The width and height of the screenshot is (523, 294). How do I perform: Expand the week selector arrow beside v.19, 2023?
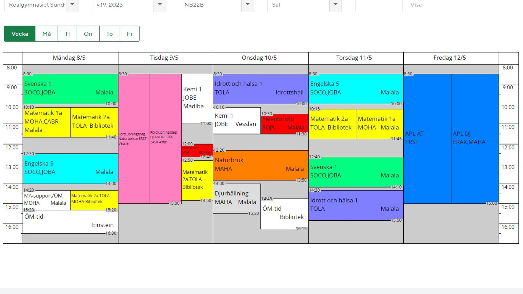pos(160,5)
